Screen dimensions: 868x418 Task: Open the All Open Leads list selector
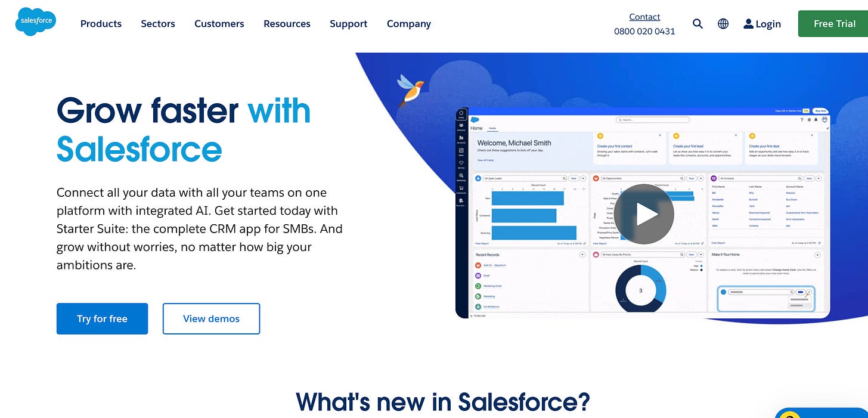(525, 178)
